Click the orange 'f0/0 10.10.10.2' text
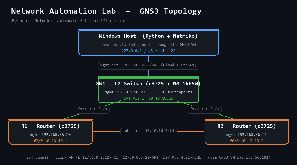297x165 pixels. pyautogui.click(x=247, y=141)
